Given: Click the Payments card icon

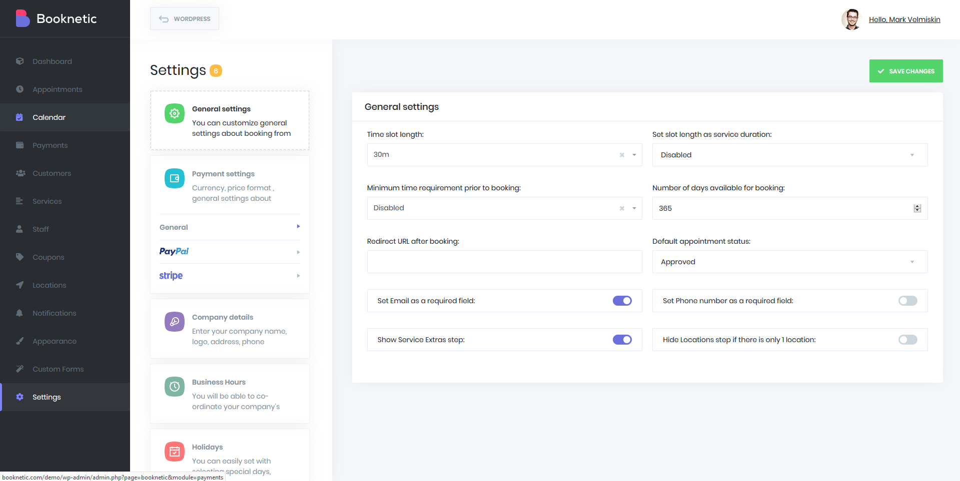Looking at the screenshot, I should (20, 145).
